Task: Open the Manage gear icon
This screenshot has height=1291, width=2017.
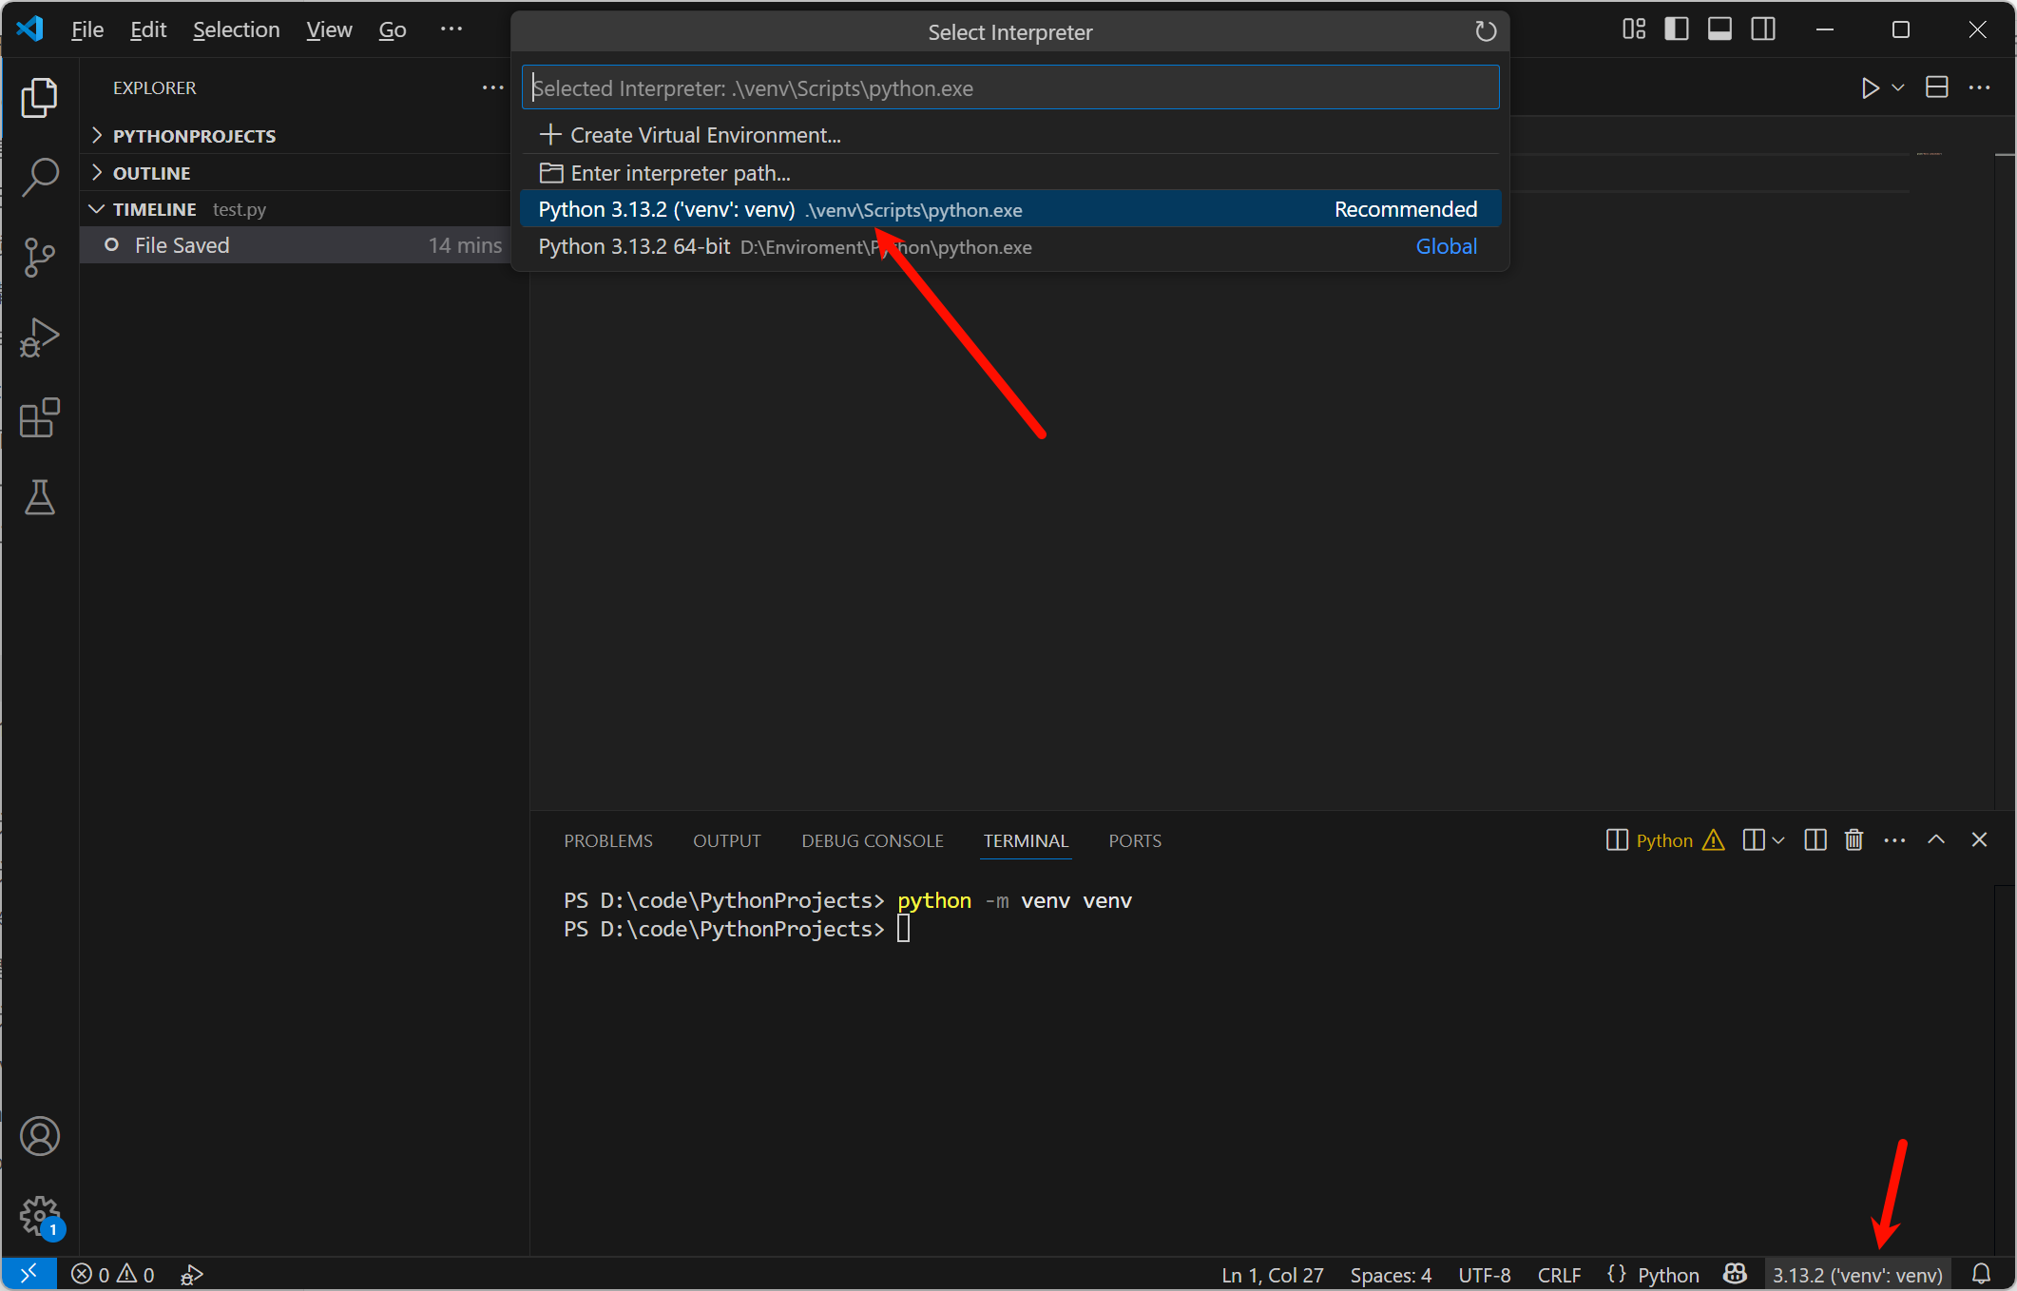Action: click(x=40, y=1215)
